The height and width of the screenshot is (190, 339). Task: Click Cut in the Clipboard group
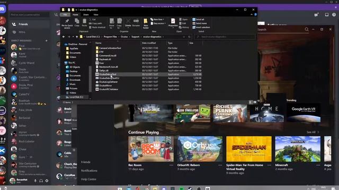coord(93,20)
